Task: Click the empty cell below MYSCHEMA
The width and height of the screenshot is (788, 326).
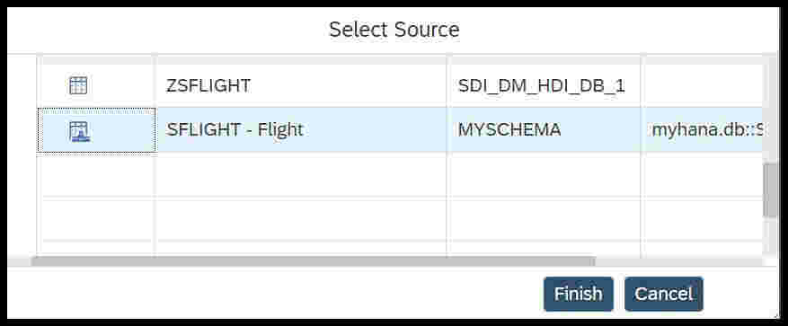Action: click(544, 174)
